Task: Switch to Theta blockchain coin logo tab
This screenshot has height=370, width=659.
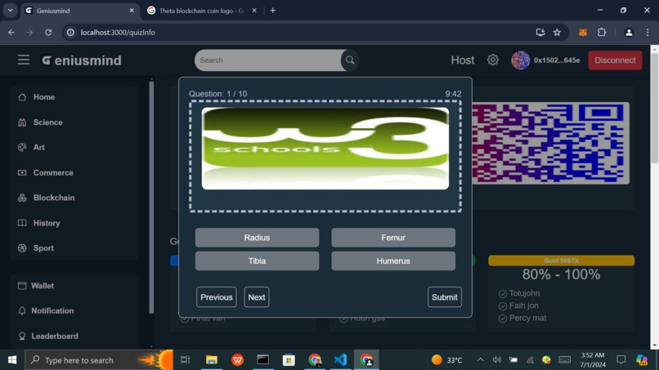Action: (x=202, y=11)
